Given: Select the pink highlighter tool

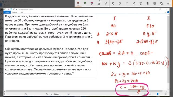Looking at the screenshot, I should 92,4.
